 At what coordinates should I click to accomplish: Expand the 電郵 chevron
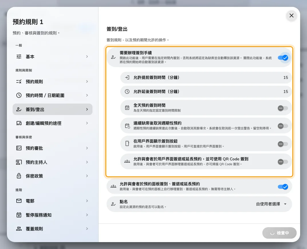(87, 201)
